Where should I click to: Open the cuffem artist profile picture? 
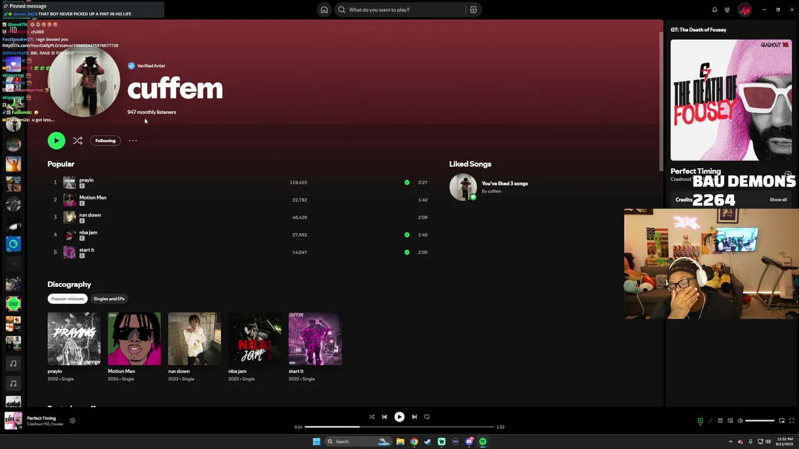tap(84, 82)
